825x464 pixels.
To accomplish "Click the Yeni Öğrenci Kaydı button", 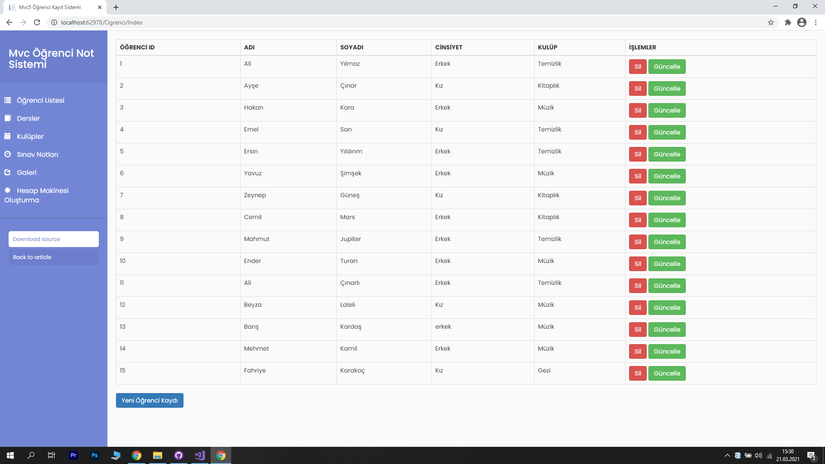I will [150, 400].
